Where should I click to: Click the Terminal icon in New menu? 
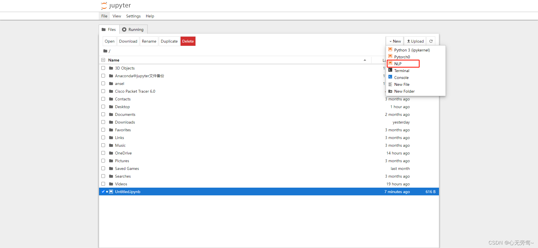tap(390, 70)
